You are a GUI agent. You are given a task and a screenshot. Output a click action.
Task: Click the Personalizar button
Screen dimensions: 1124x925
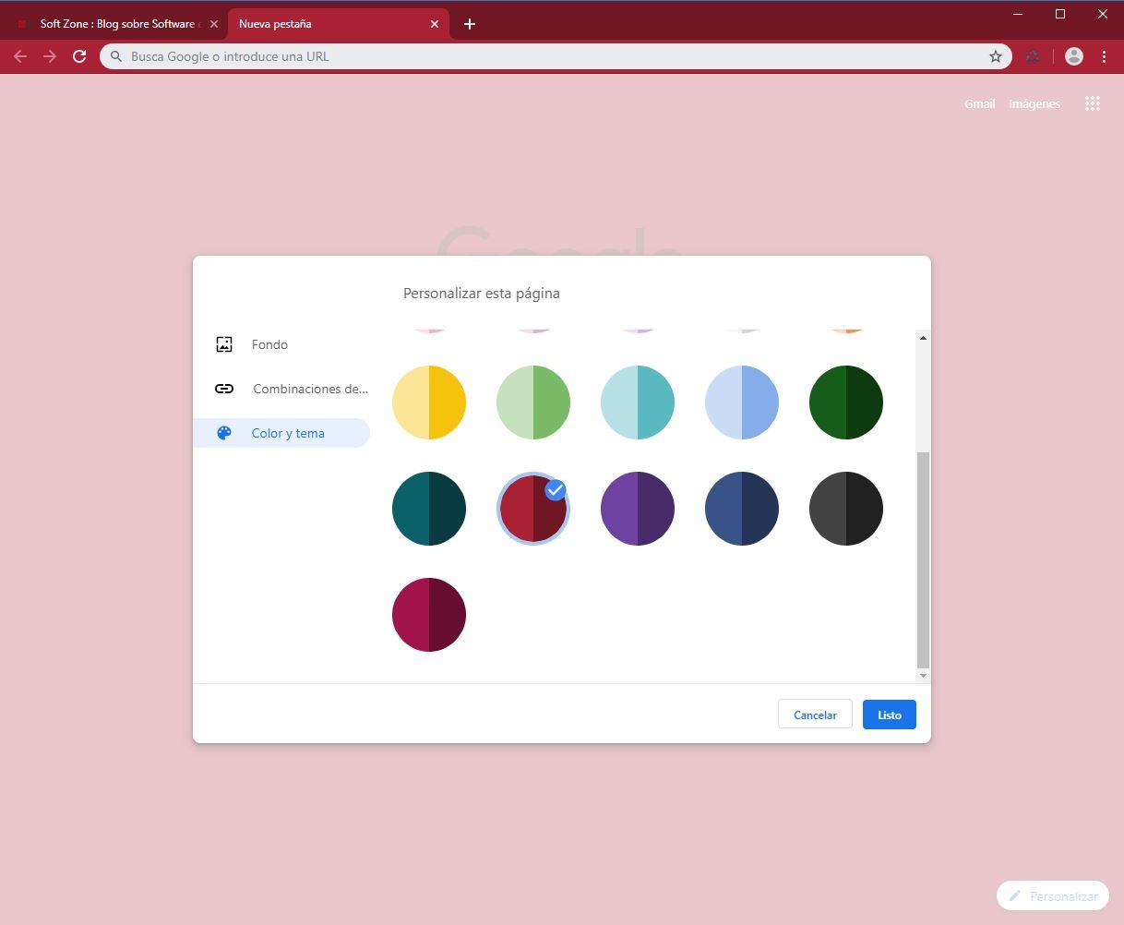[1053, 896]
